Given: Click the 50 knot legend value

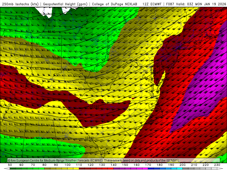Looking at the screenshot, I should click(x=10, y=165).
